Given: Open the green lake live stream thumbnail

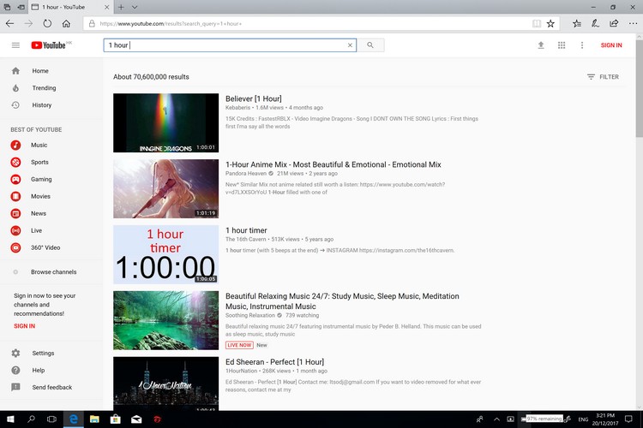Looking at the screenshot, I should coord(165,320).
